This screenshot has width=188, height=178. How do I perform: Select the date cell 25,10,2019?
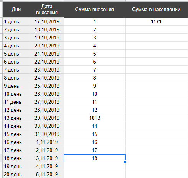tap(47, 86)
